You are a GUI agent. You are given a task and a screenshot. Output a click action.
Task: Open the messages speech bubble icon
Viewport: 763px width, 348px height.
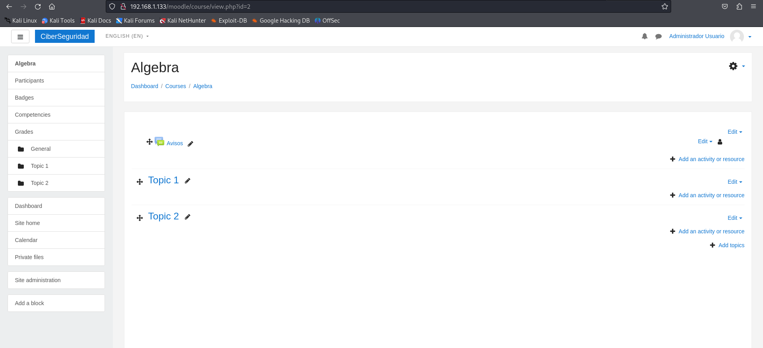coord(658,37)
